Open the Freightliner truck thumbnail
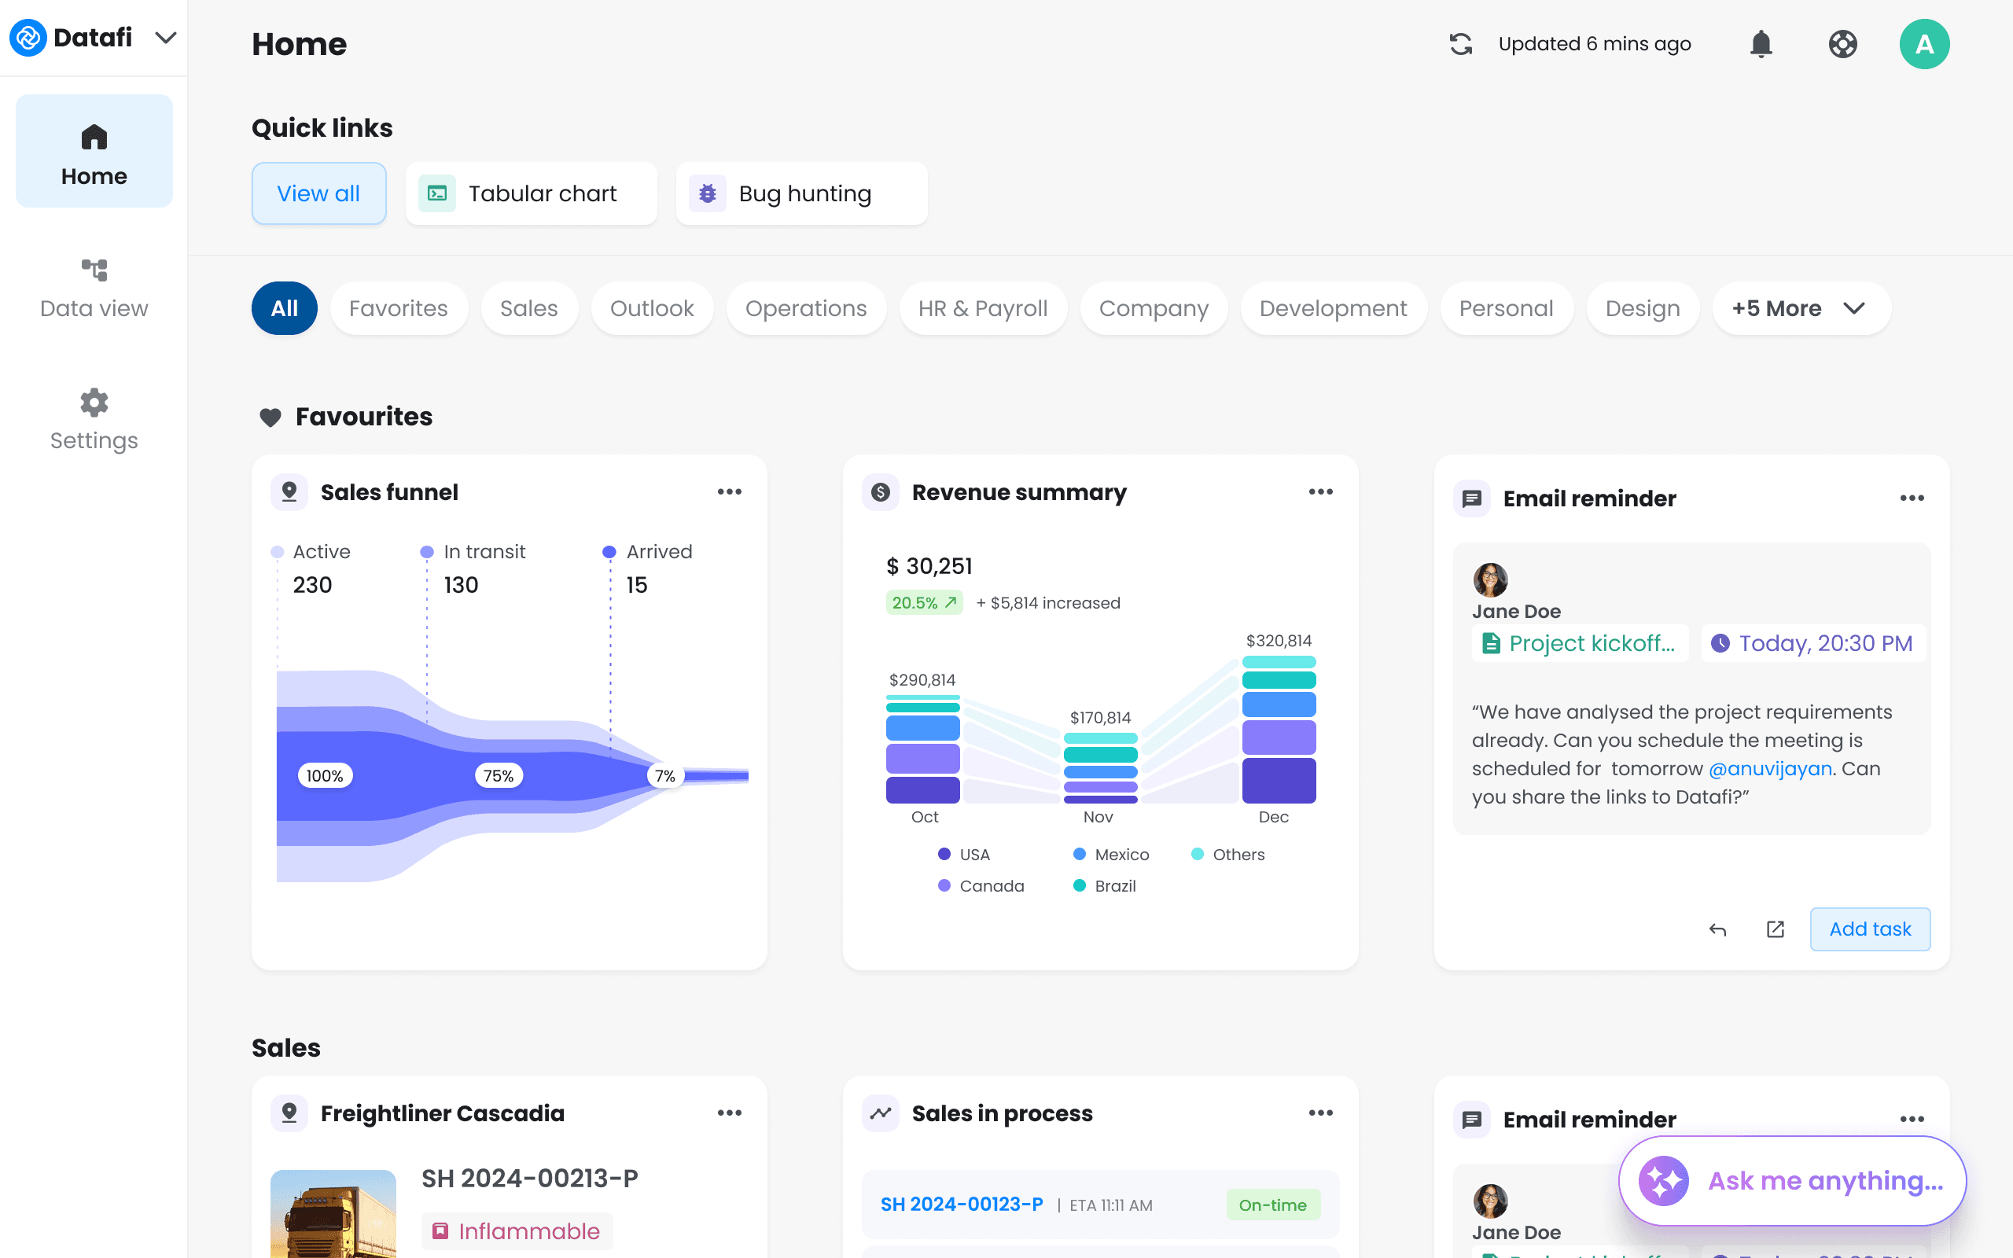Image resolution: width=2013 pixels, height=1258 pixels. point(333,1214)
